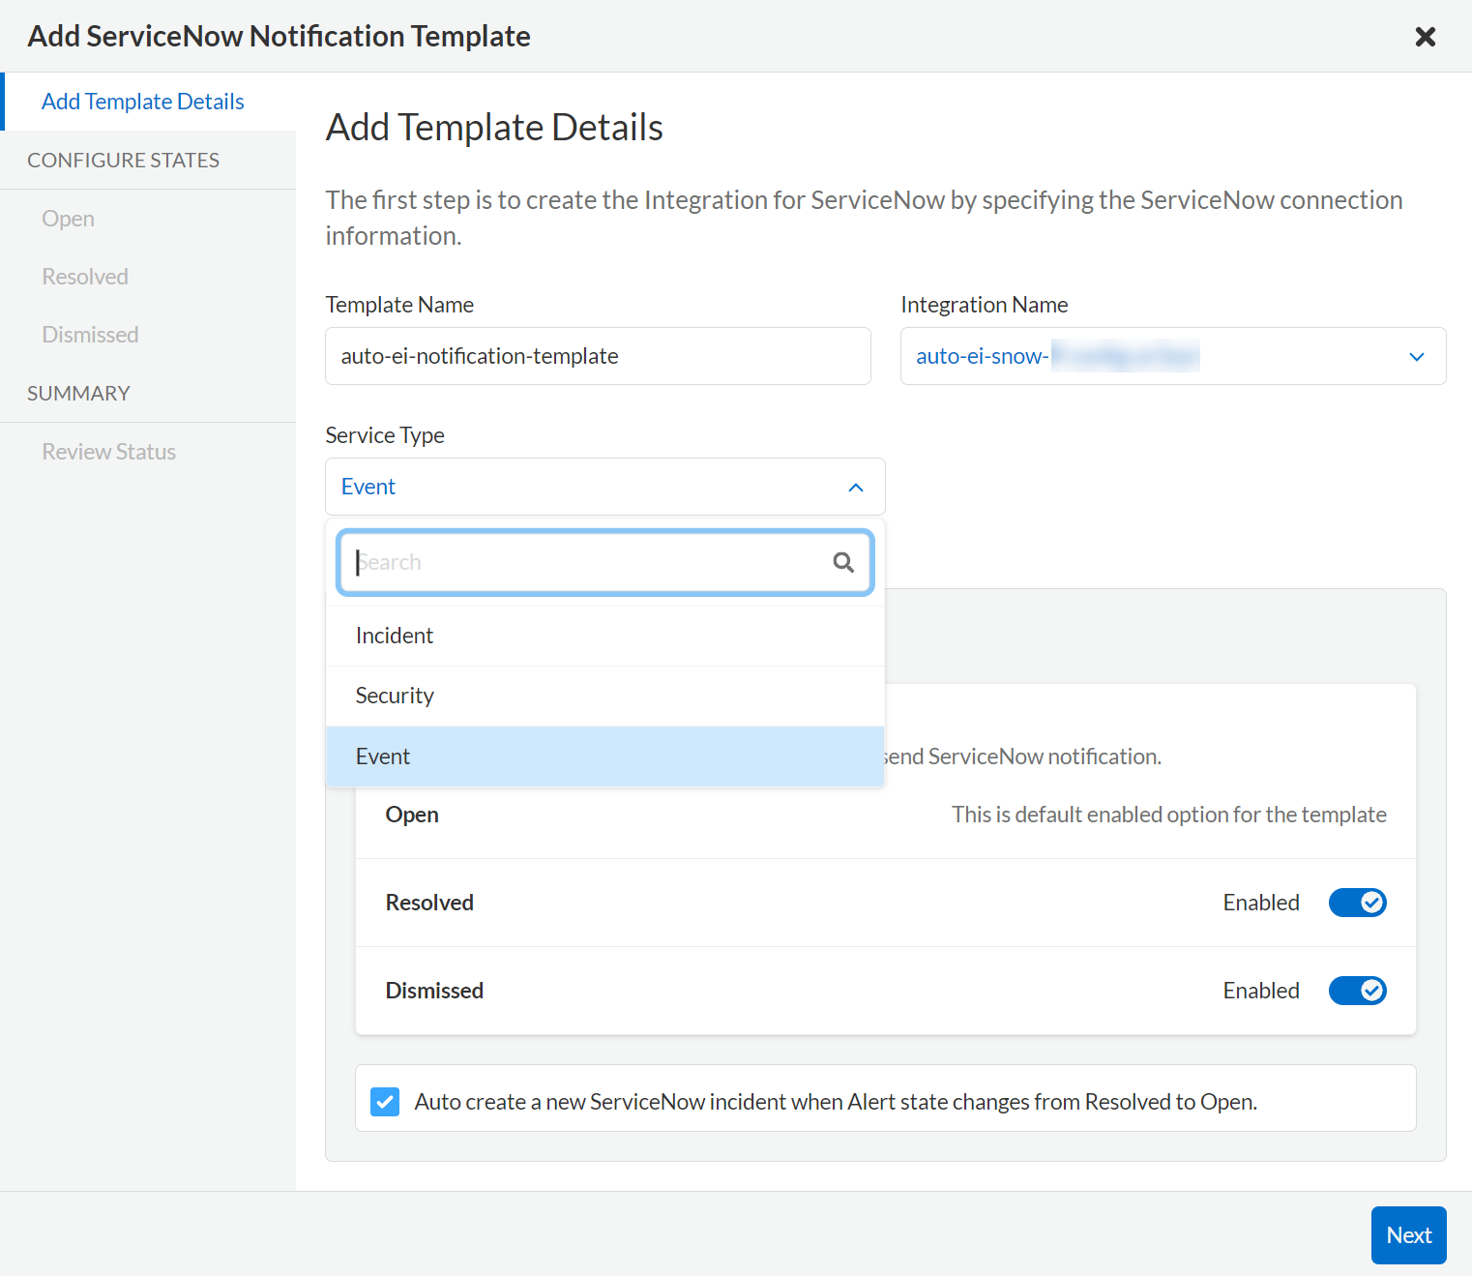Focus the Service Type search box
Image resolution: width=1472 pixels, height=1276 pixels.
click(605, 562)
